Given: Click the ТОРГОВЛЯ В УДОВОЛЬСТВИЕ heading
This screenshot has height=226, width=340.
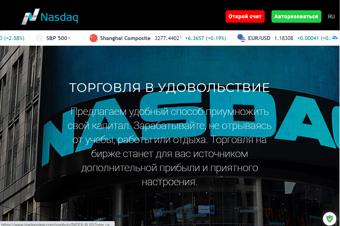Looking at the screenshot, I should click(169, 88).
